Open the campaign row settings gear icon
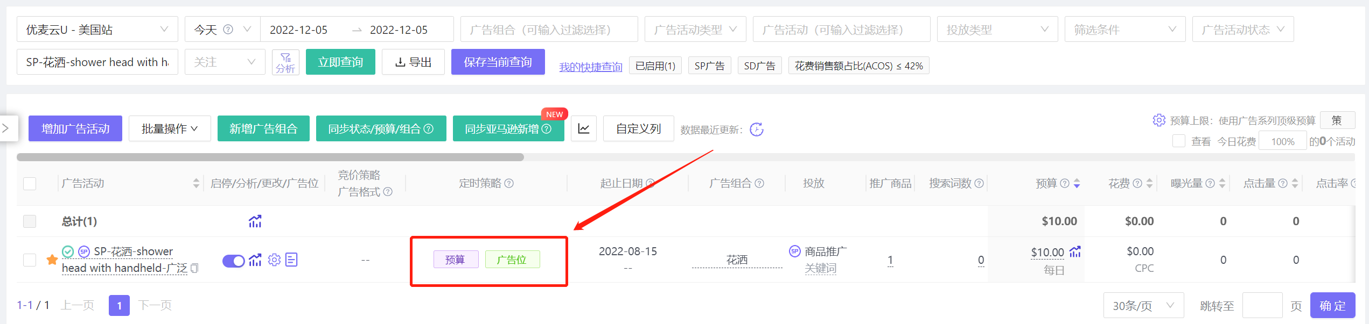The image size is (1369, 324). click(274, 261)
